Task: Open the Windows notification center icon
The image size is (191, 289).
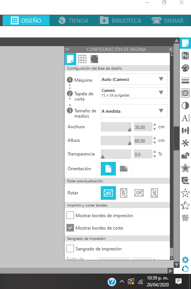Action: pos(179,281)
